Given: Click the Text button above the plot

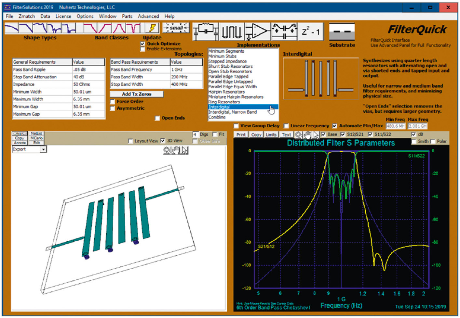Looking at the screenshot, I should [286, 135].
